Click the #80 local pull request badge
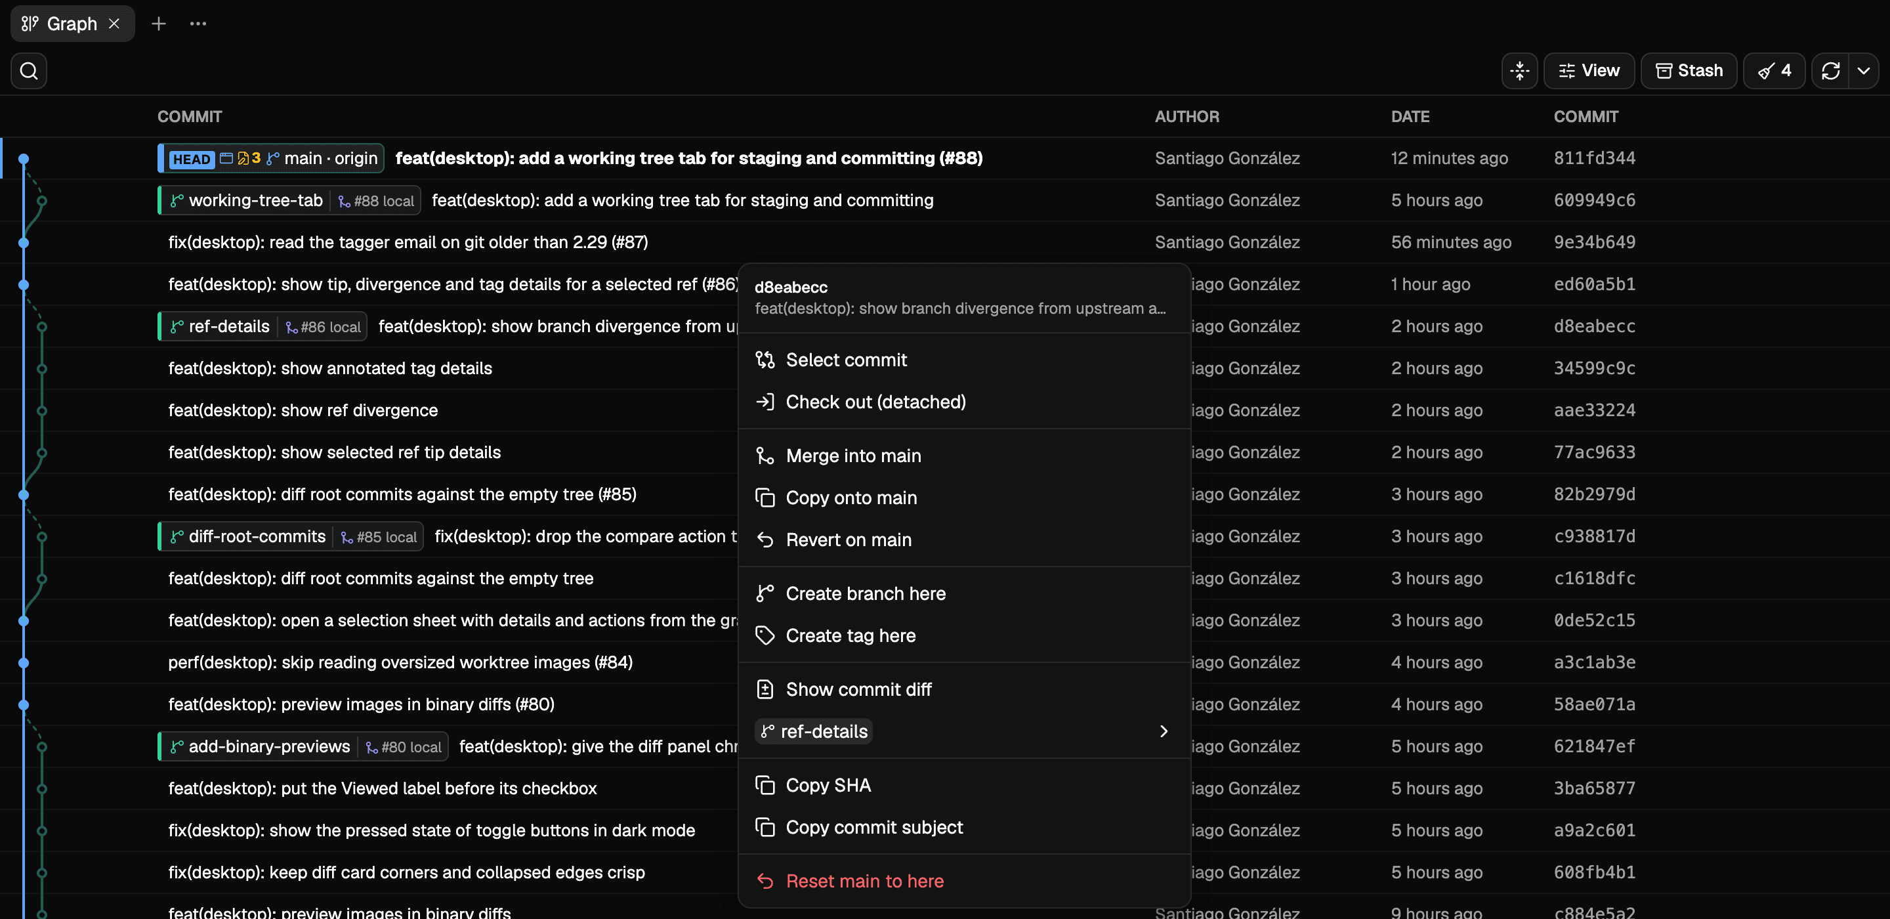Image resolution: width=1890 pixels, height=919 pixels. [x=404, y=747]
